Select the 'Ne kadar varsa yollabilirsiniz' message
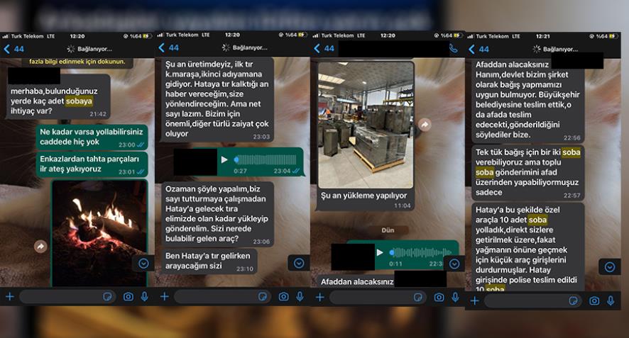 click(x=92, y=137)
